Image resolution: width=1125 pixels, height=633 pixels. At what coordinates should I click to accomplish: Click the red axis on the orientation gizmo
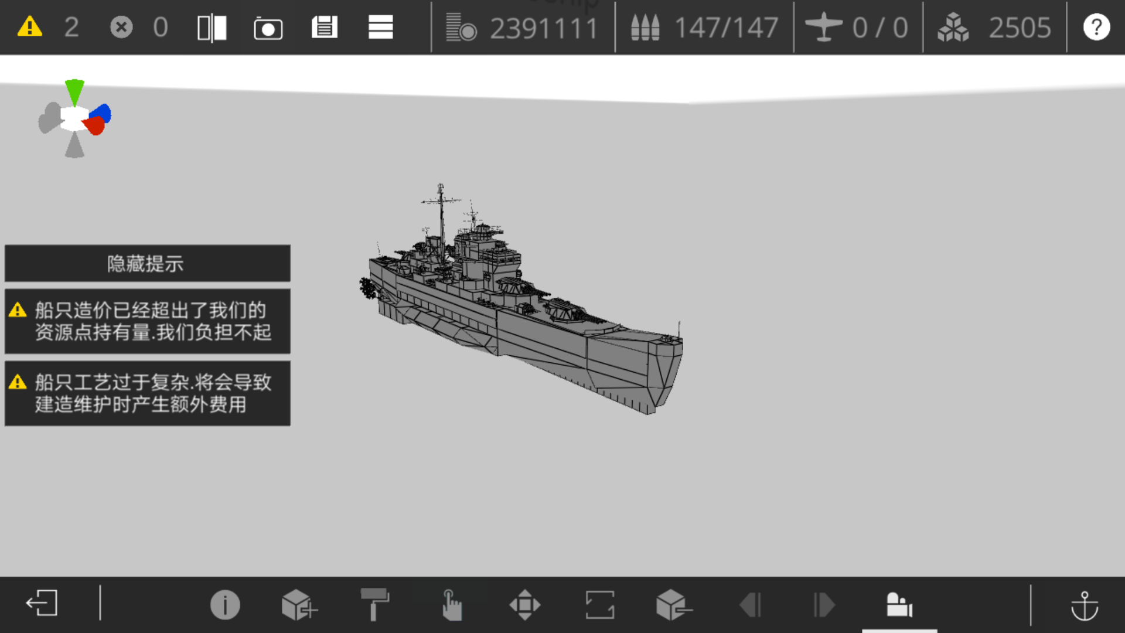(x=95, y=125)
